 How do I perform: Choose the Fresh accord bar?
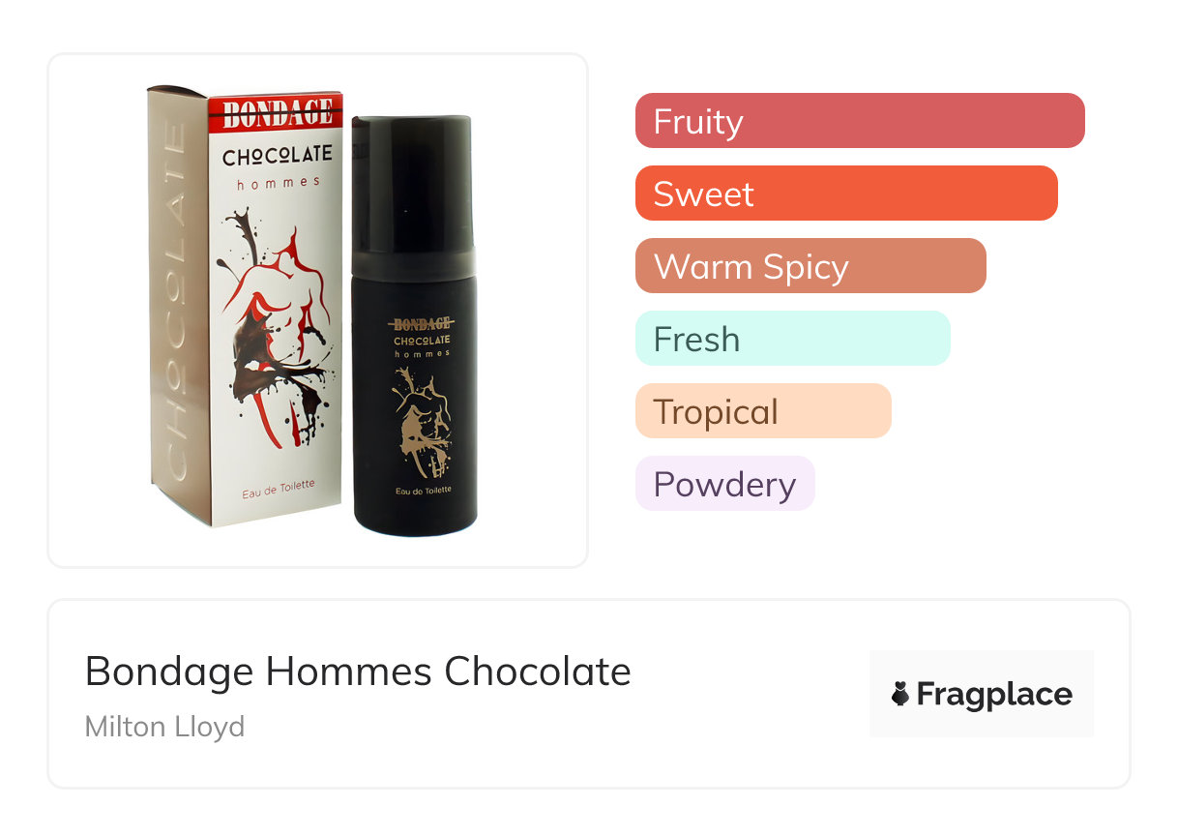click(792, 339)
